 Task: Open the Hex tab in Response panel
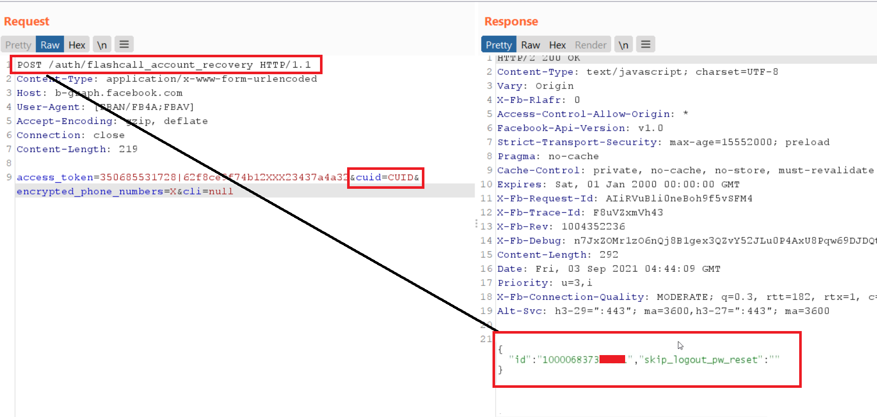click(557, 45)
